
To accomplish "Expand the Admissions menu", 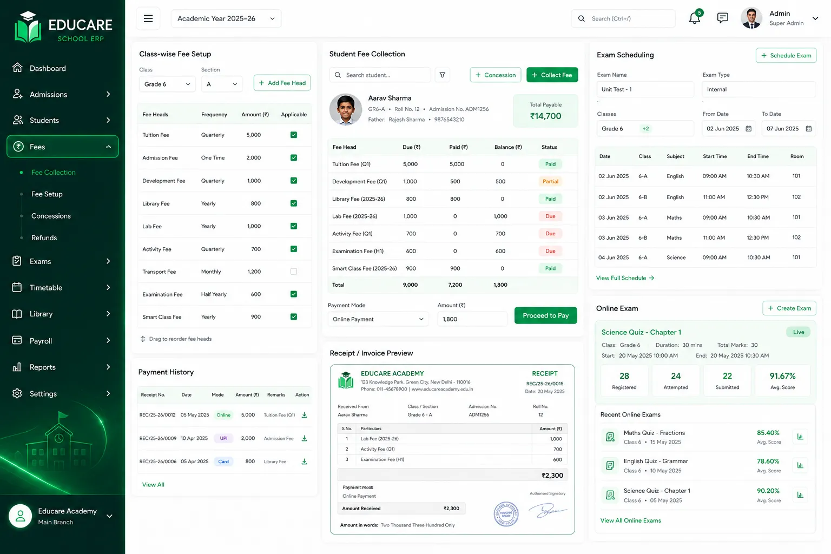I will (62, 94).
